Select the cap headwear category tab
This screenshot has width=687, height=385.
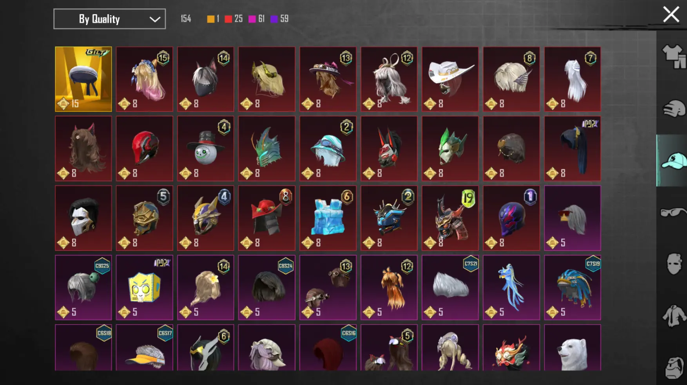click(673, 160)
